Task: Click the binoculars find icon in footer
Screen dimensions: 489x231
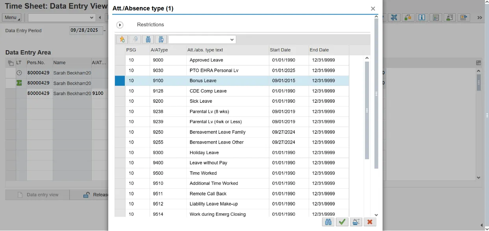Action: 328,222
